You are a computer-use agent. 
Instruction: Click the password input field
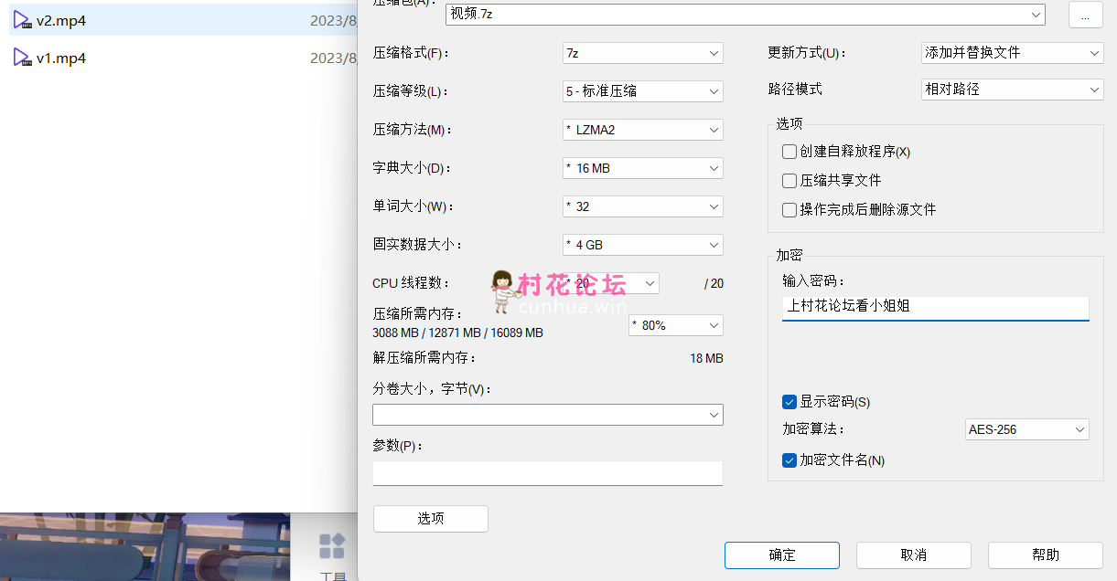coord(936,308)
